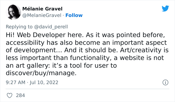Click the "Replying to" label
Image resolution: width=175 pixels, height=102 pixels.
[x=19, y=27]
